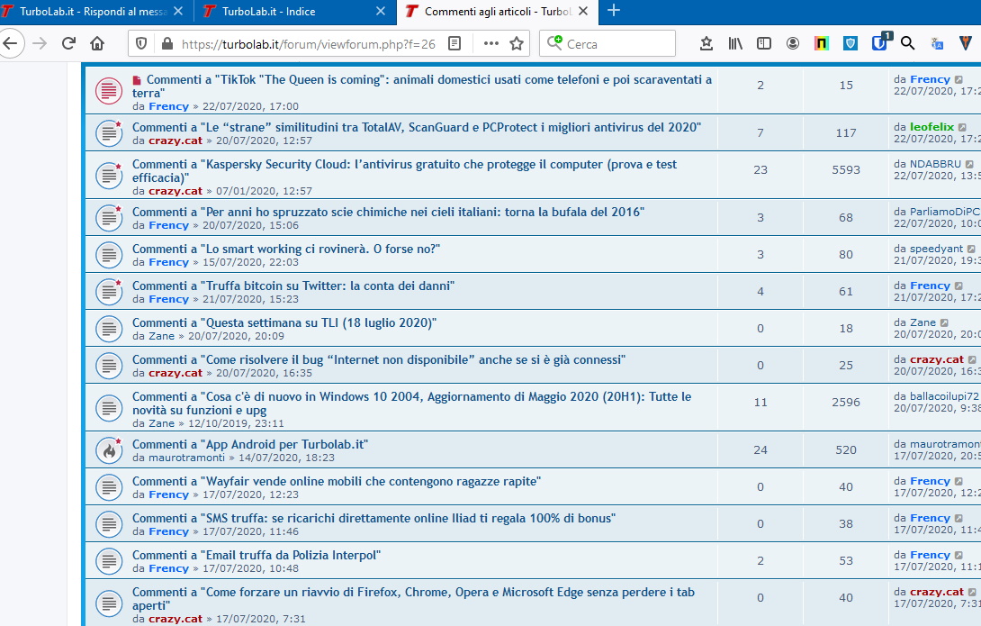Jump to last post by speedyant
This screenshot has width=981, height=626.
[971, 249]
